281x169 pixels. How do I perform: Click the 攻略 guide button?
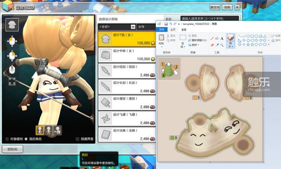point(227,7)
